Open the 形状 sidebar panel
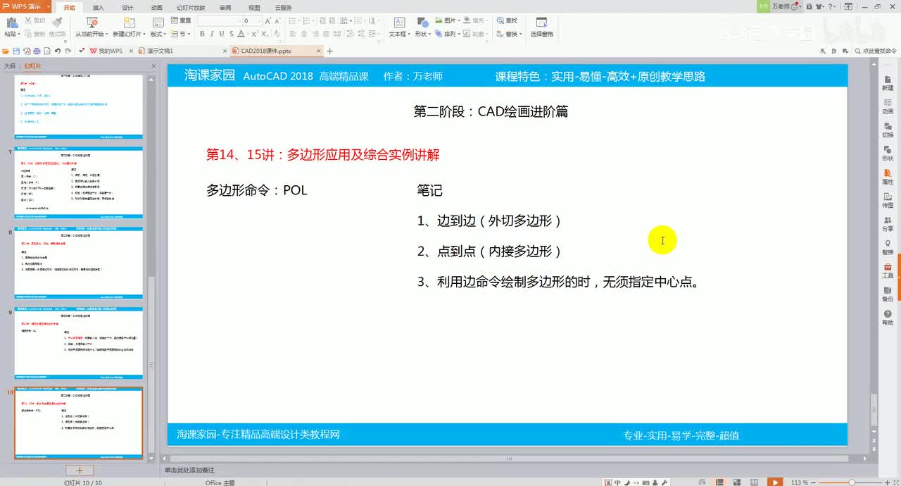 point(888,154)
